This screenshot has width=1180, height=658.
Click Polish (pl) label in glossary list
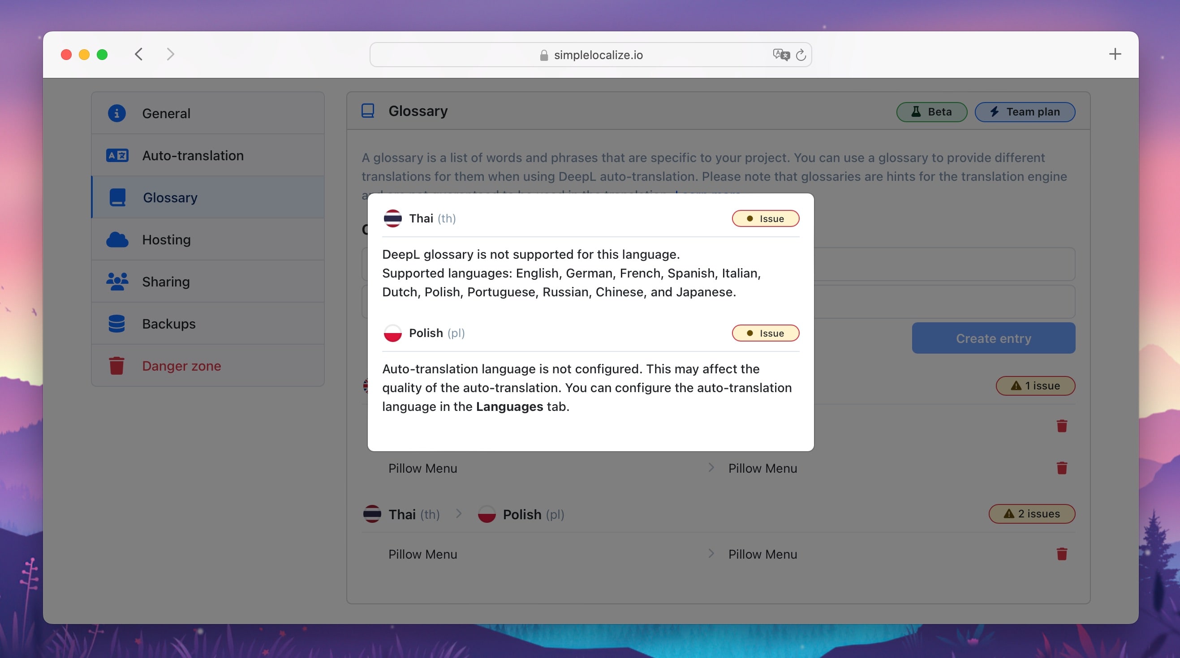[534, 514]
